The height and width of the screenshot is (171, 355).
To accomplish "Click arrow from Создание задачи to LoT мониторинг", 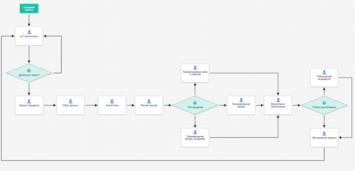I will [x=29, y=20].
